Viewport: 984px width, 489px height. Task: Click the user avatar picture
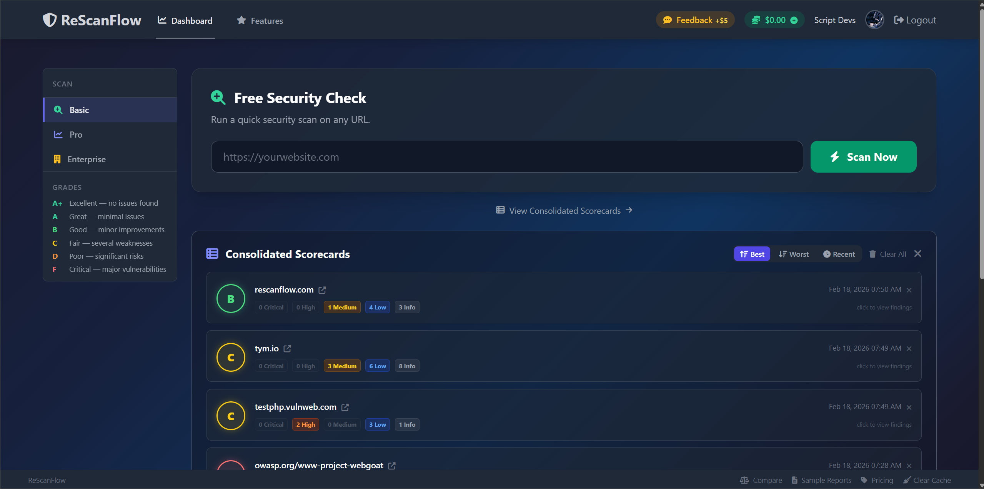tap(874, 20)
